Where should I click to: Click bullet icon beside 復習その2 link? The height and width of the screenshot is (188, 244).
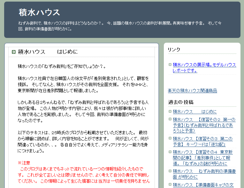pyautogui.click(x=170, y=119)
